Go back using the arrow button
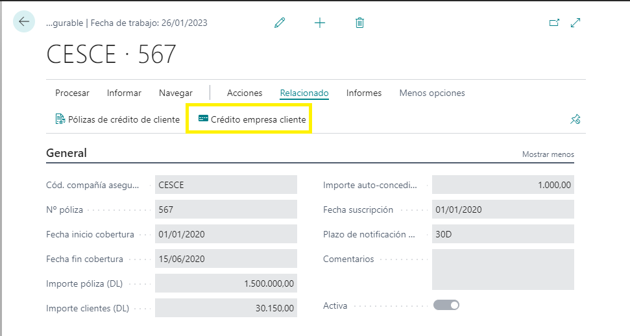The width and height of the screenshot is (630, 336). click(x=24, y=21)
